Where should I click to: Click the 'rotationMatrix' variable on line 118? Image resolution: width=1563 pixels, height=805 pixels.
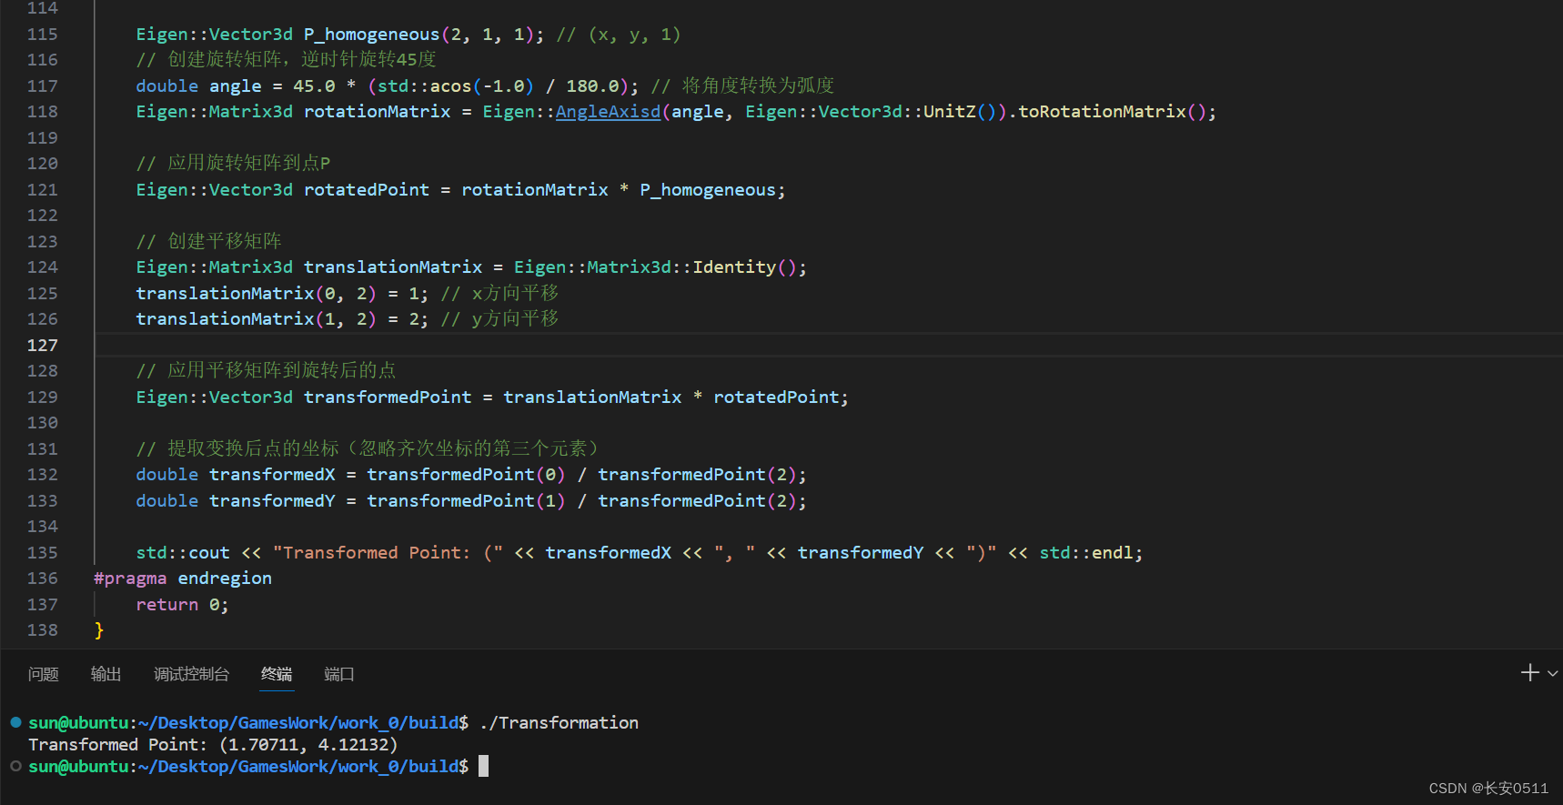tap(377, 112)
